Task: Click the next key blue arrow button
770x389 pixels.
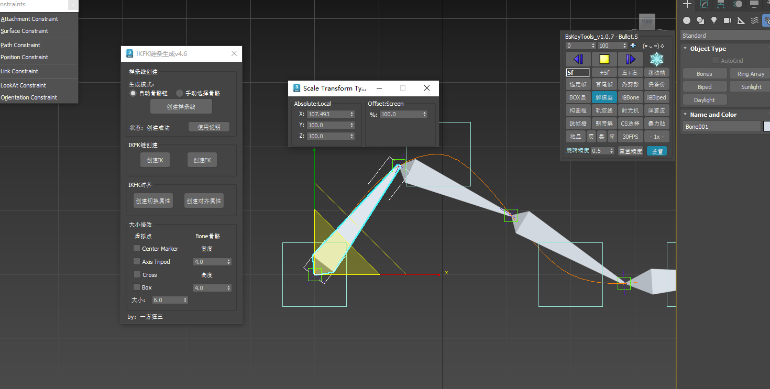Action: (x=630, y=59)
